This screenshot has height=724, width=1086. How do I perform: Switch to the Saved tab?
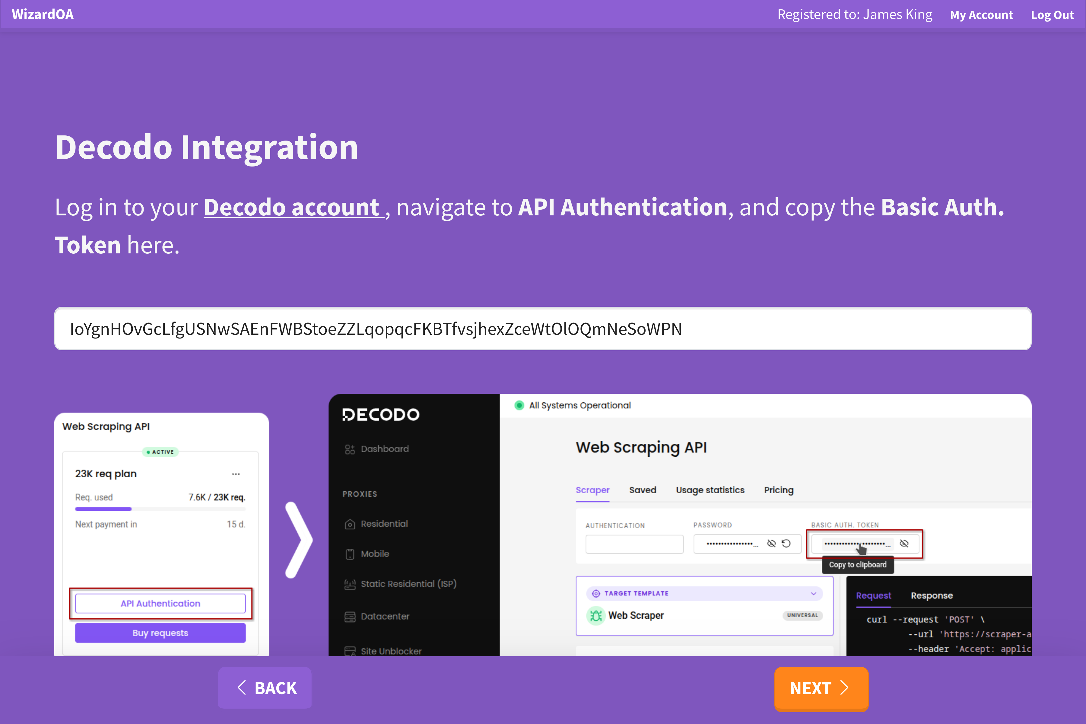coord(643,490)
